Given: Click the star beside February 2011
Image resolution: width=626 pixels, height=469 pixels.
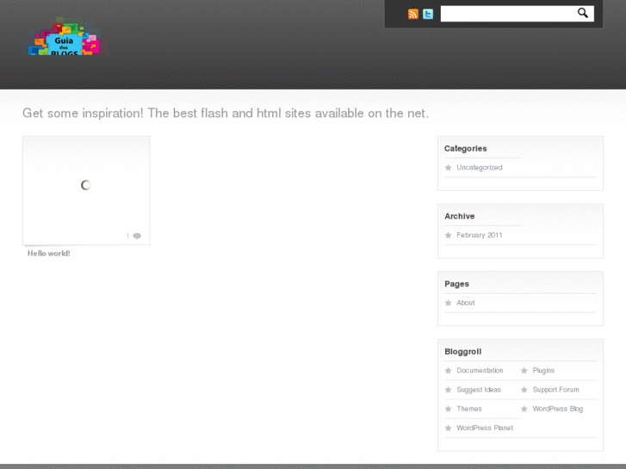Looking at the screenshot, I should (x=449, y=235).
